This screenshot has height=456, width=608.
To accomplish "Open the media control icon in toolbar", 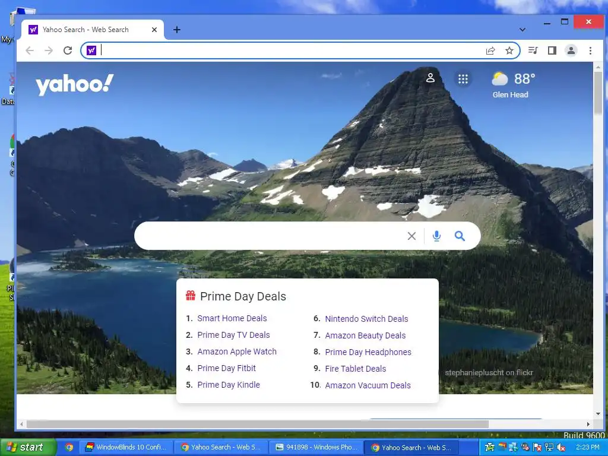I will tap(533, 50).
